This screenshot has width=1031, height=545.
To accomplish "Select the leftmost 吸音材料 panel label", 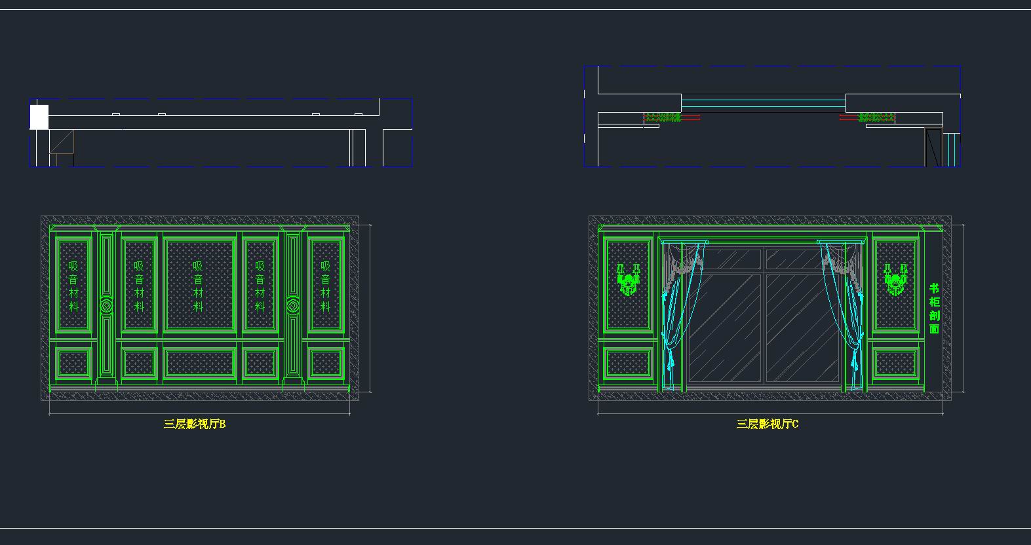I will 73,286.
